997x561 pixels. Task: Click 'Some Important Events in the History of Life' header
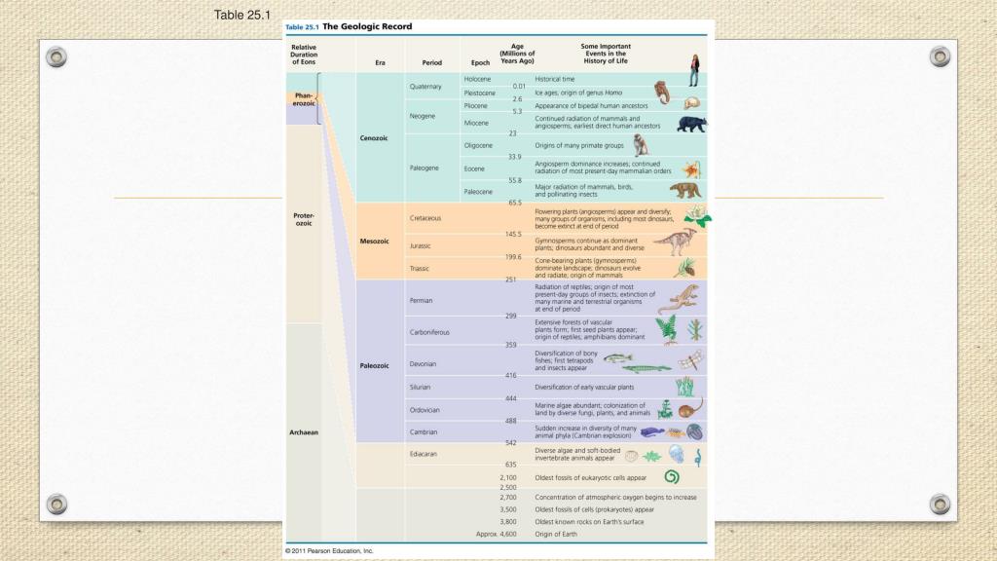pyautogui.click(x=606, y=54)
